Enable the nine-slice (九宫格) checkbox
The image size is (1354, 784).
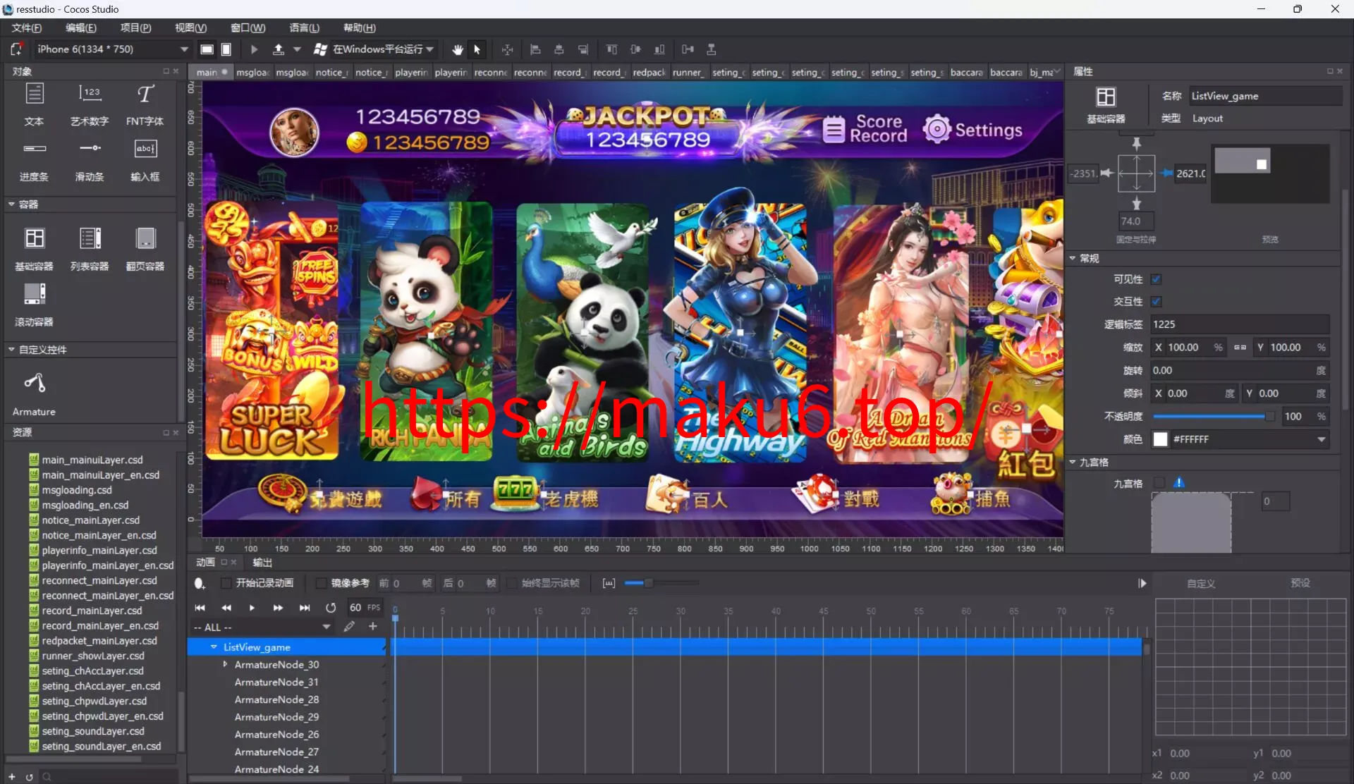pos(1159,483)
